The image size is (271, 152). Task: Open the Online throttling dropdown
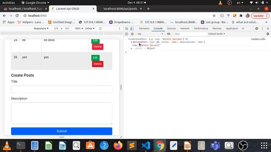[90, 28]
